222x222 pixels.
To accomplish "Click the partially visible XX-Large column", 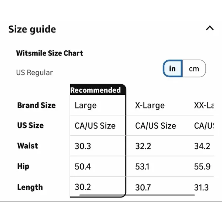I will coord(204,105).
